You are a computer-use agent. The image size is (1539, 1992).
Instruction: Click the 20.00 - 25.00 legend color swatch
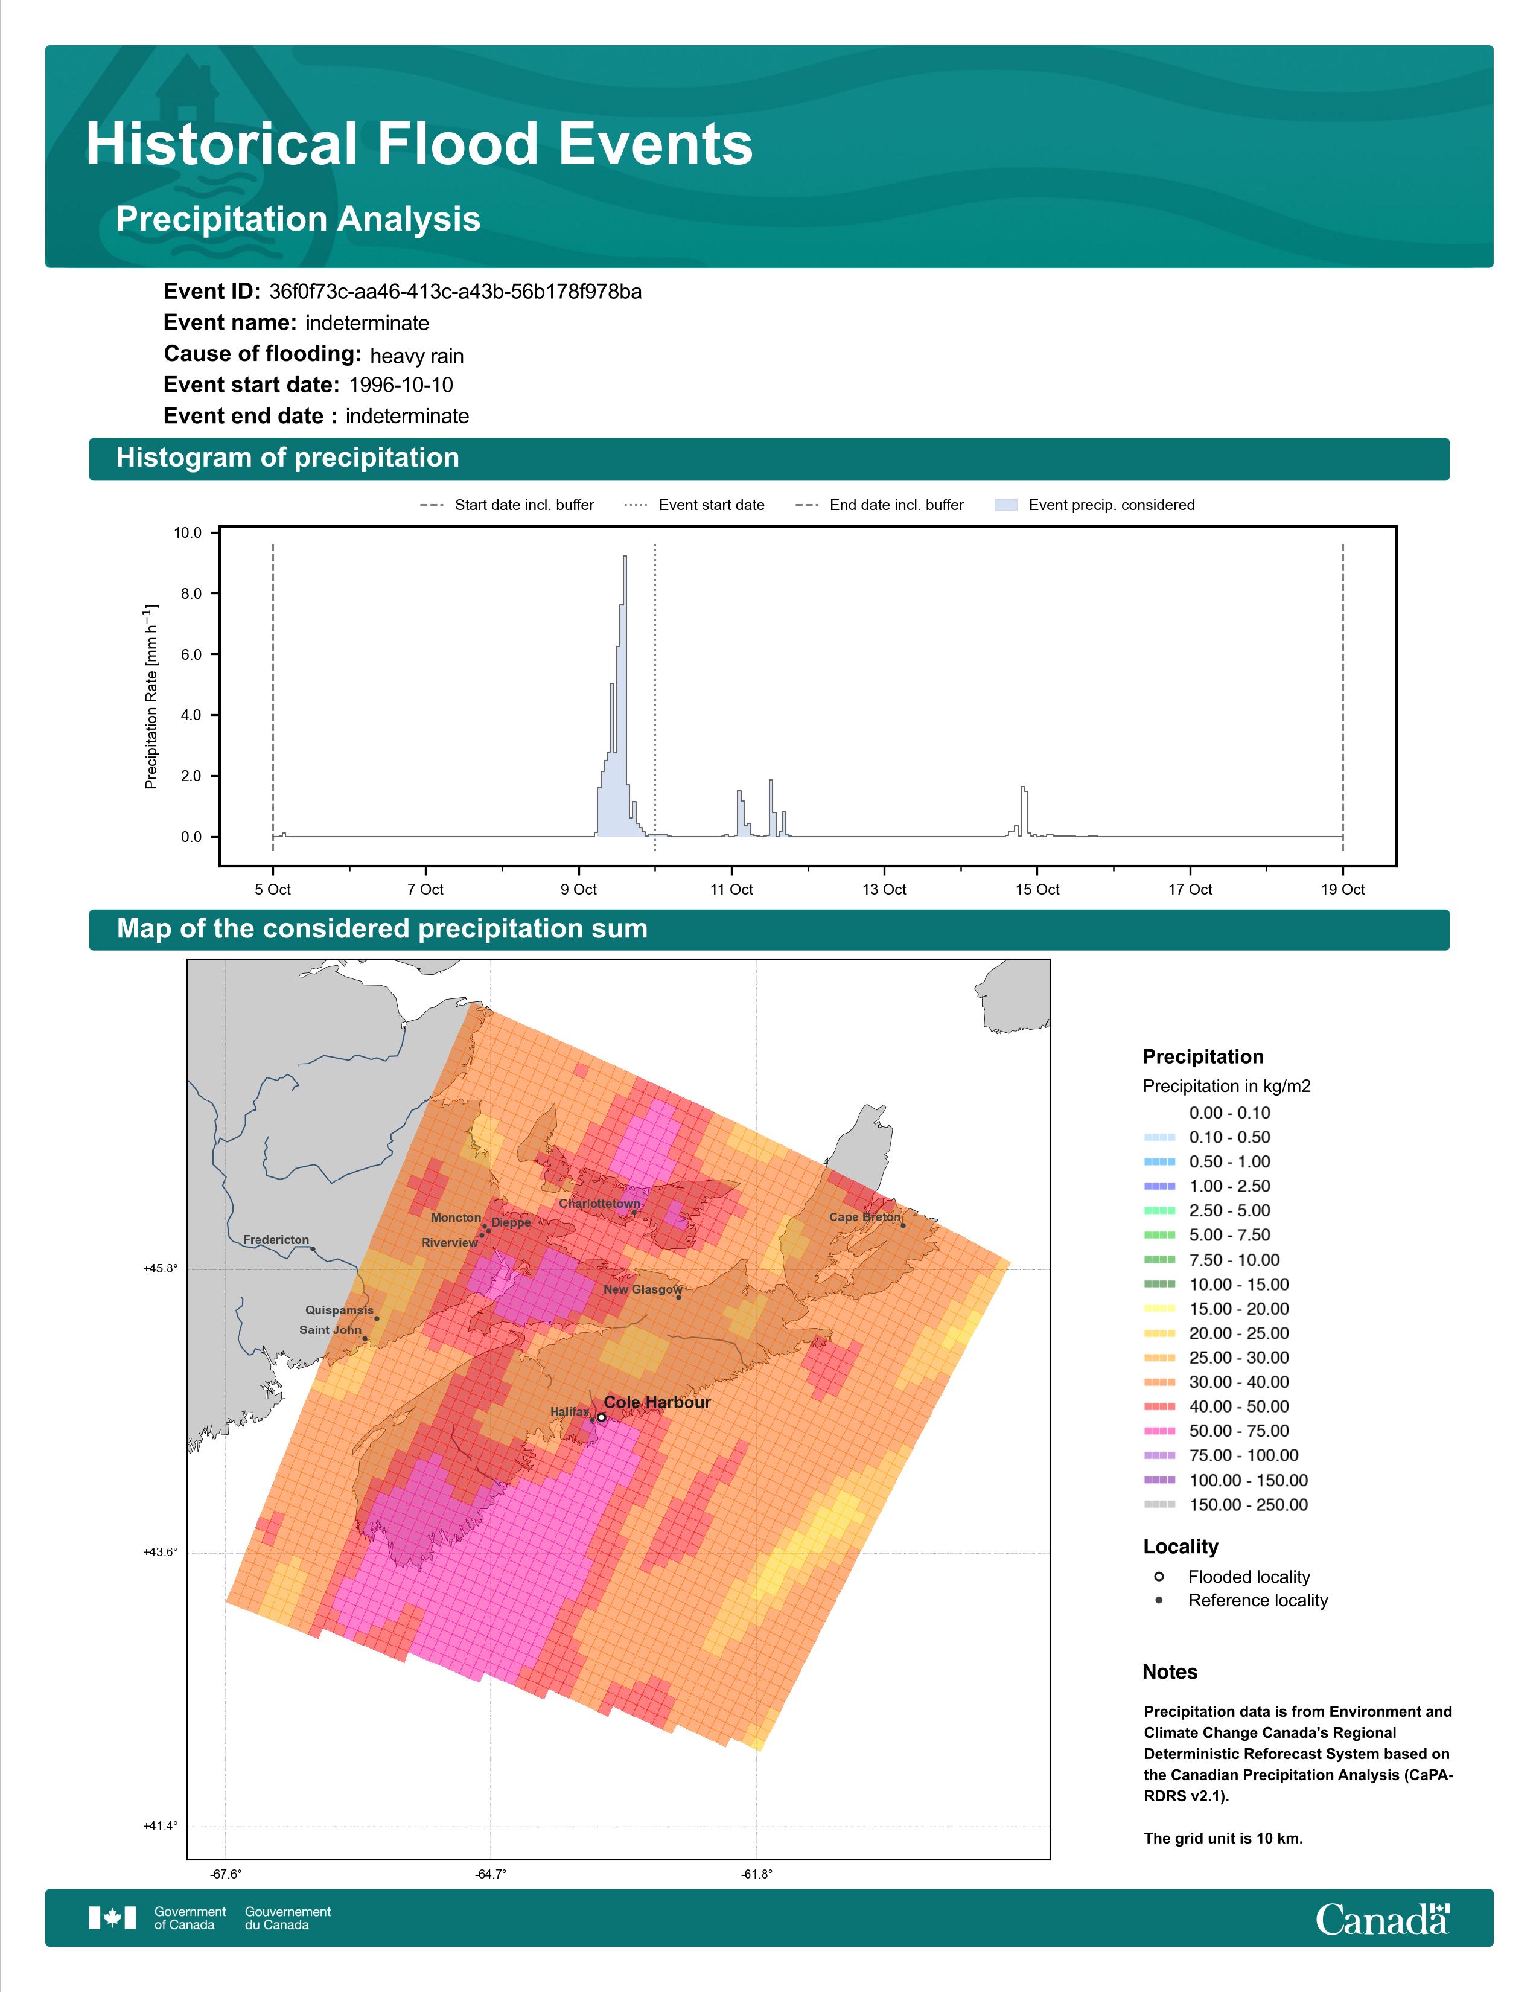(x=1160, y=1333)
